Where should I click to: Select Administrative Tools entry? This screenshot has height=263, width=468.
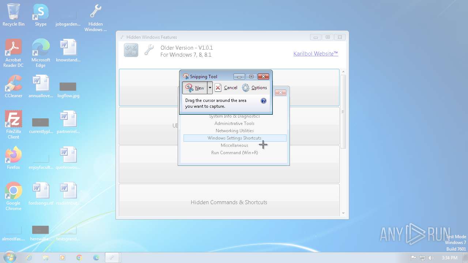[x=234, y=123]
